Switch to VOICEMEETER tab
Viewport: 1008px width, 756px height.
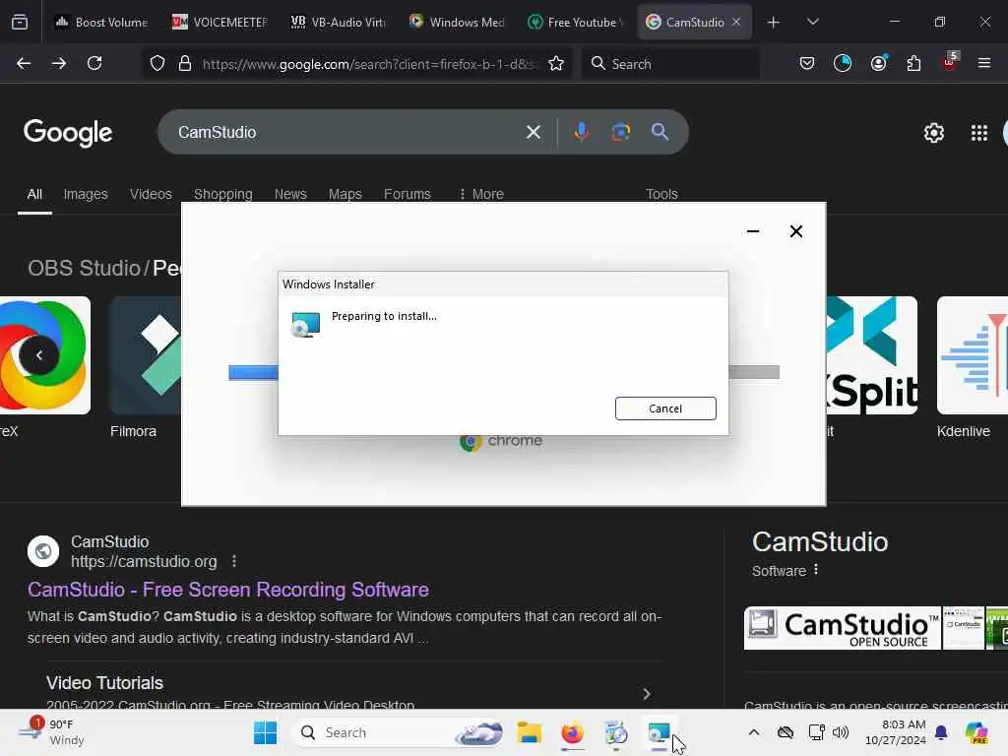[x=220, y=22]
